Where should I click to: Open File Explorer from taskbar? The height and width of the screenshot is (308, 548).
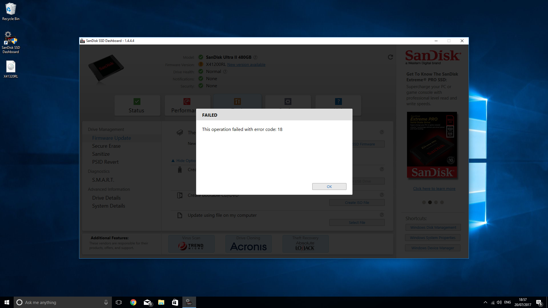click(161, 302)
